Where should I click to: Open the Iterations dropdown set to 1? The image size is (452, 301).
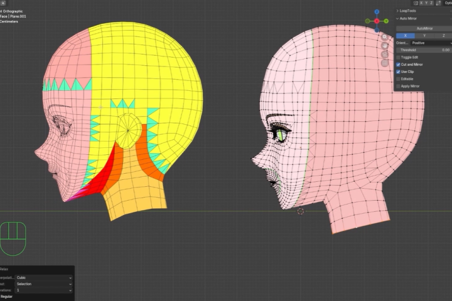click(x=43, y=290)
